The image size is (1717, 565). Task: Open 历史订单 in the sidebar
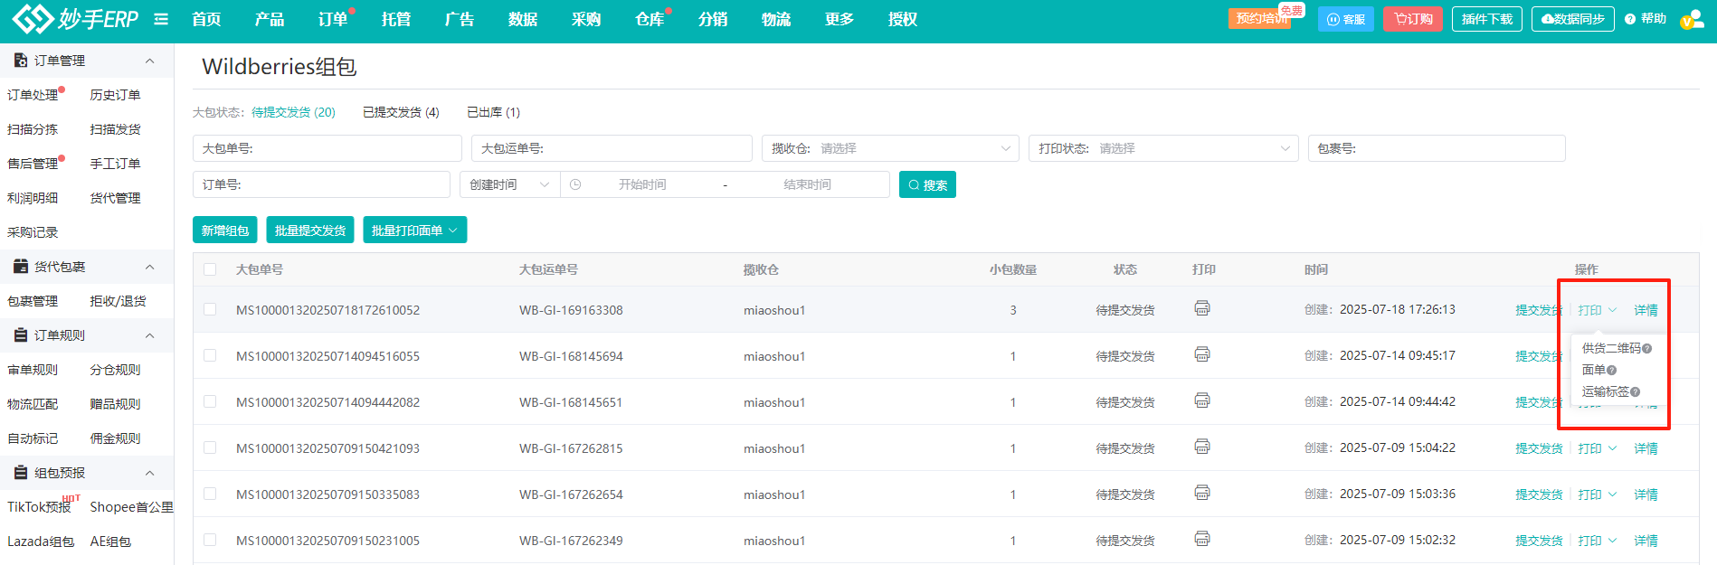115,95
